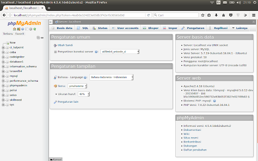Click the collapse all navigation icon
Screen dimensions: 258x161
coord(38,37)
